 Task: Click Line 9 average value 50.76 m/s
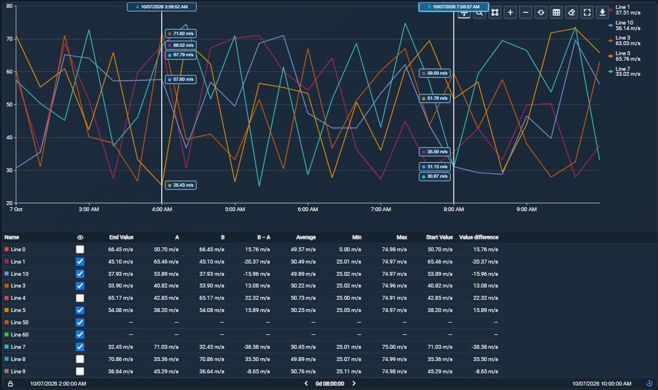coord(303,371)
